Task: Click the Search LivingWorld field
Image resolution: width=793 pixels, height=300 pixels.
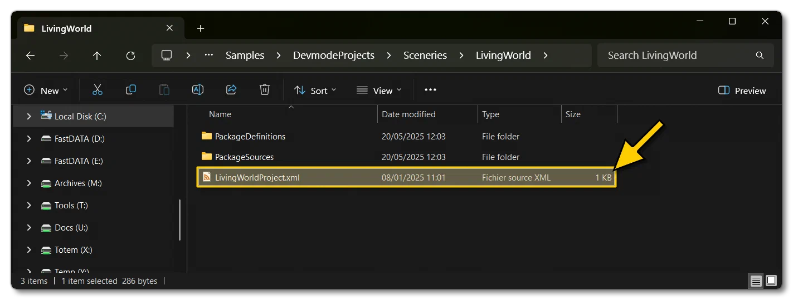Action: [685, 56]
